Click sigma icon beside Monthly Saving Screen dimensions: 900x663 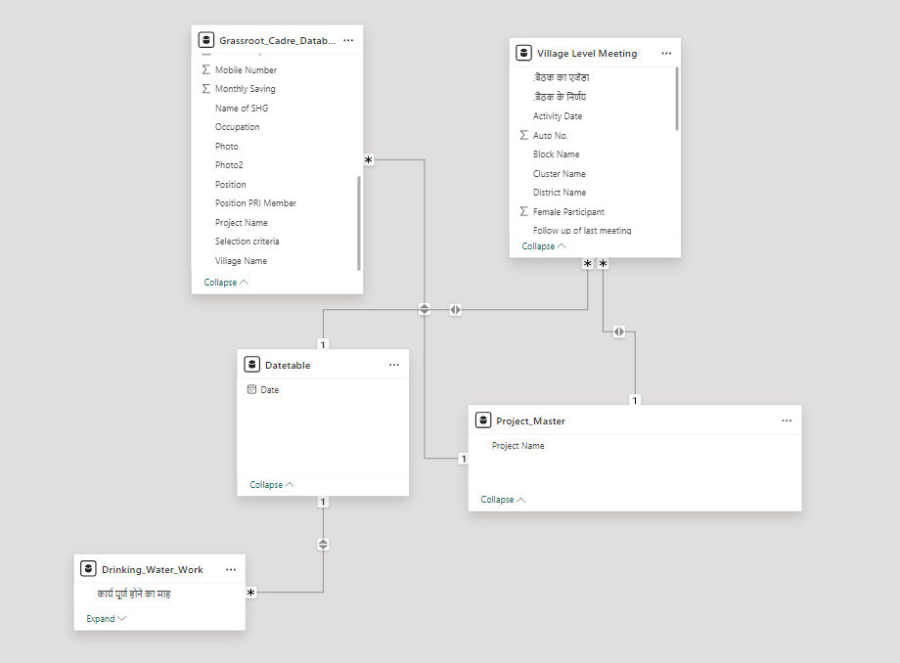tap(206, 88)
